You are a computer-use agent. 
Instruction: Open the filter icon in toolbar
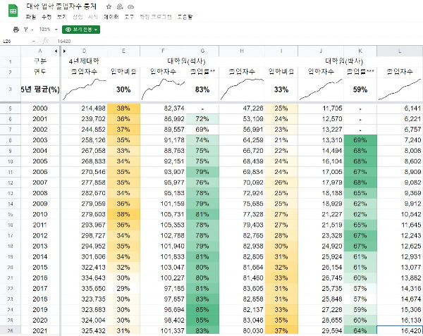tap(27, 30)
